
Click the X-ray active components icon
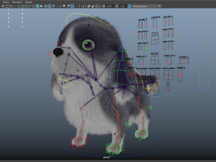coord(93,6)
